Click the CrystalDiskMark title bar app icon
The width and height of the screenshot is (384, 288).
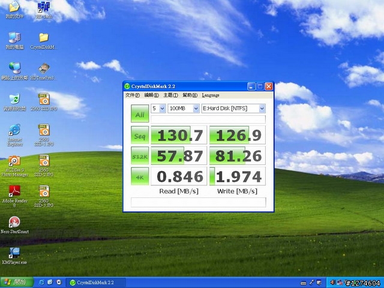pos(127,86)
